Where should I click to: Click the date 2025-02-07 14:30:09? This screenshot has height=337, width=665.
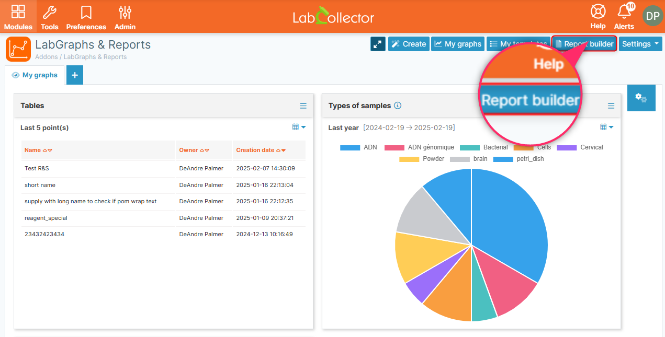265,168
